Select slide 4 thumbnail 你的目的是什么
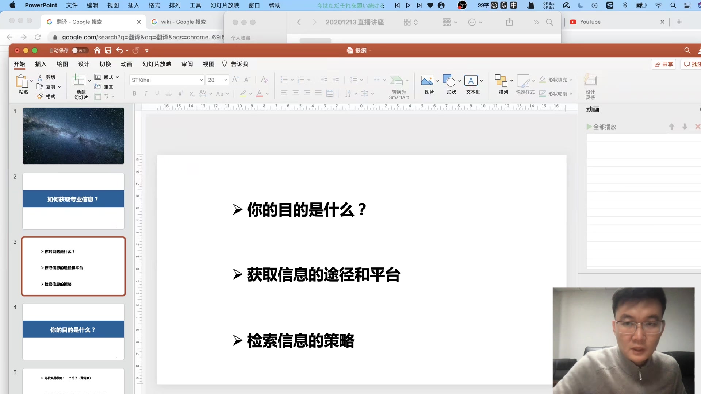Viewport: 701px width, 394px height. (73, 332)
